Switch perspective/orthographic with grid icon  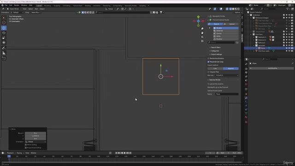(x=202, y=41)
